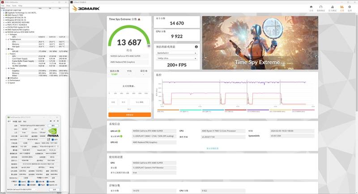Open the Stress Tests icon in 3DMark
358x194 pixels.
332,7
